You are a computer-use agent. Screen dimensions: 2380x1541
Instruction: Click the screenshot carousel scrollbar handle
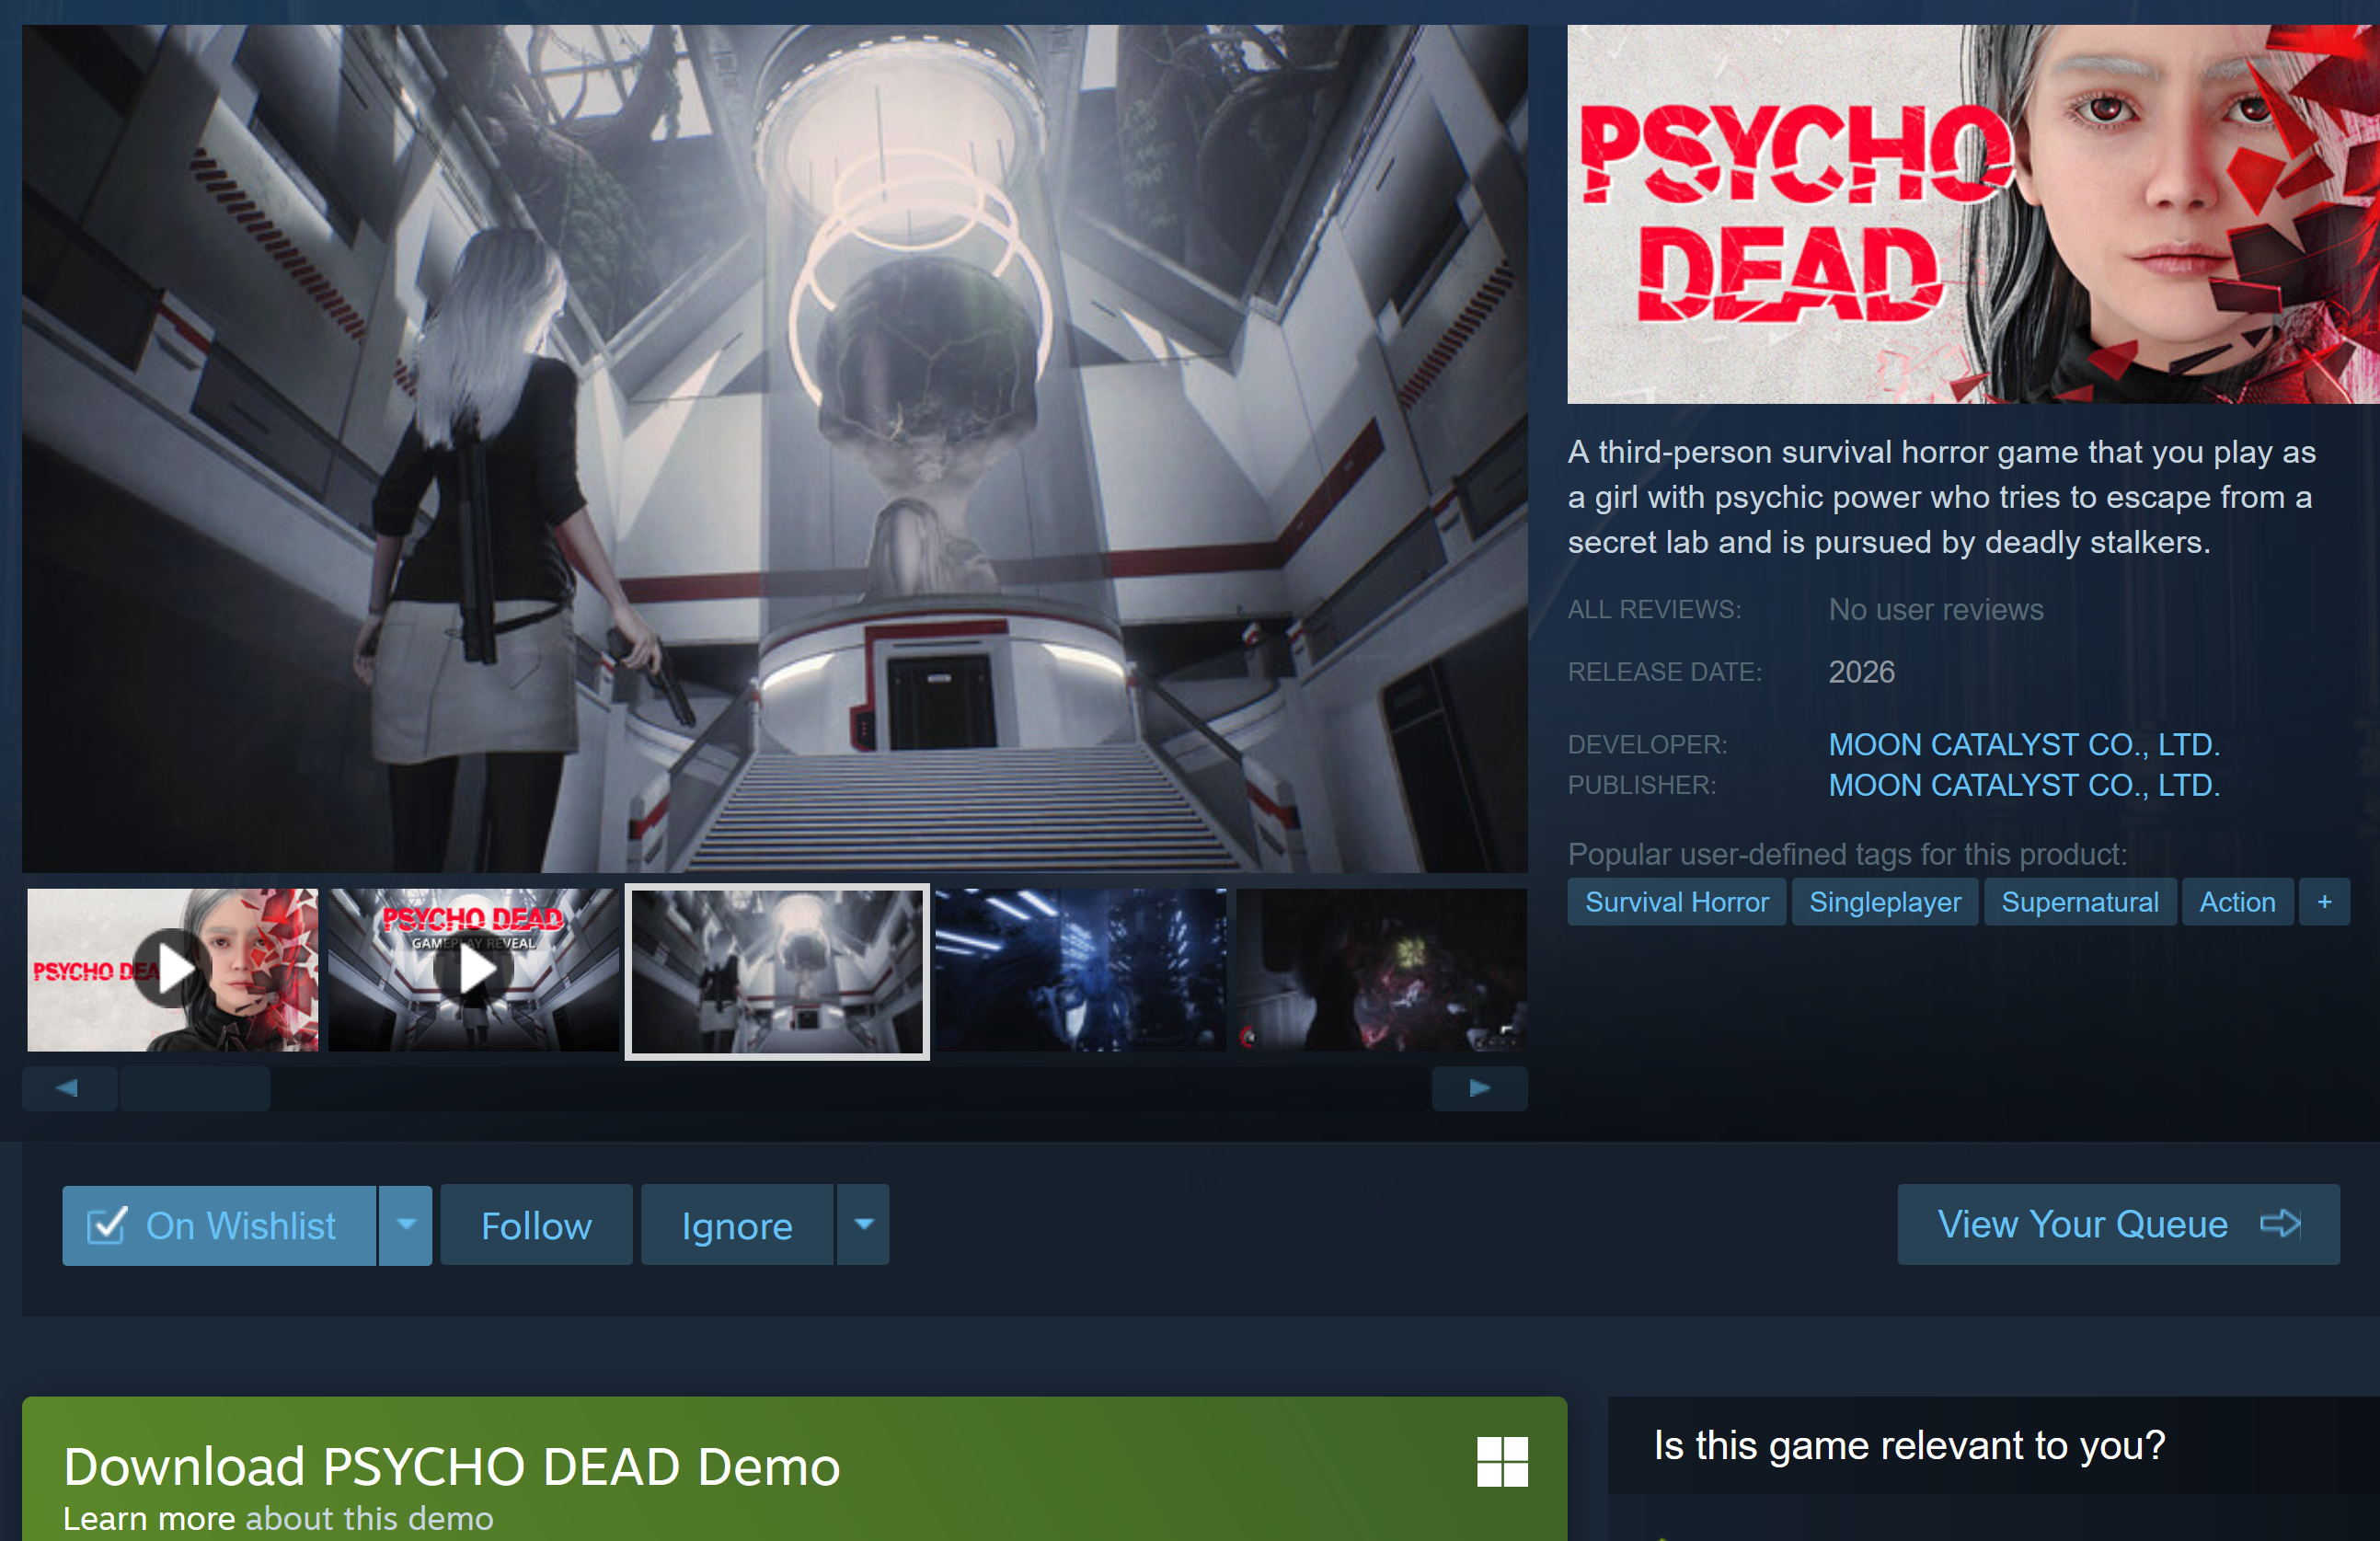tap(196, 1088)
